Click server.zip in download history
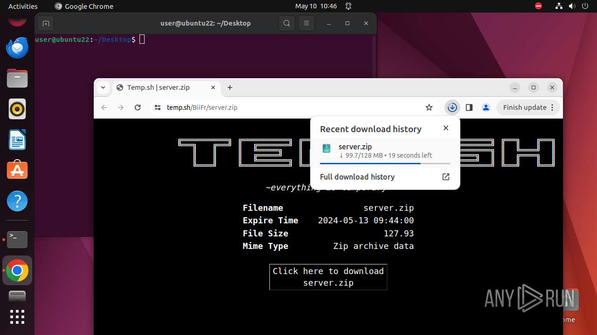Screen dimensions: 597x335 [355, 147]
